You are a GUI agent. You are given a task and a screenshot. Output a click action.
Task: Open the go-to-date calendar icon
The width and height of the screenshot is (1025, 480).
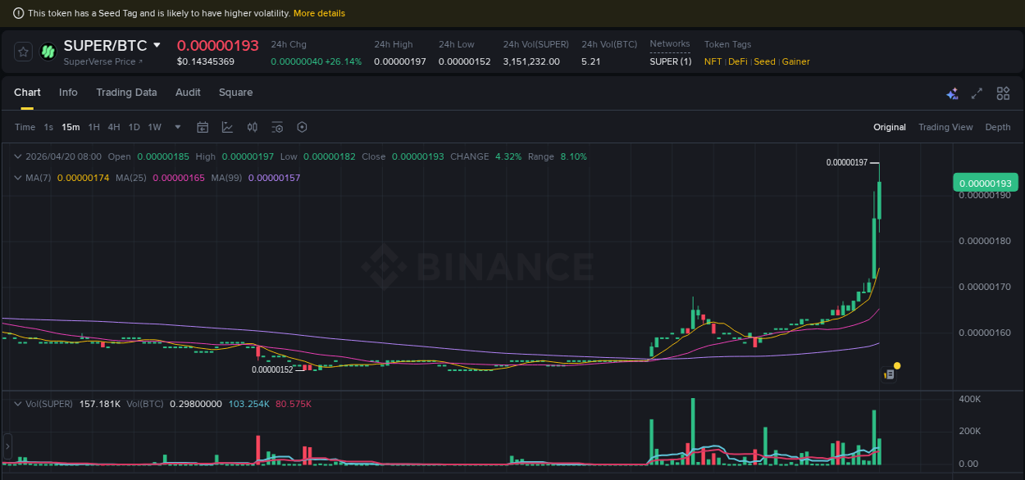pyautogui.click(x=203, y=127)
